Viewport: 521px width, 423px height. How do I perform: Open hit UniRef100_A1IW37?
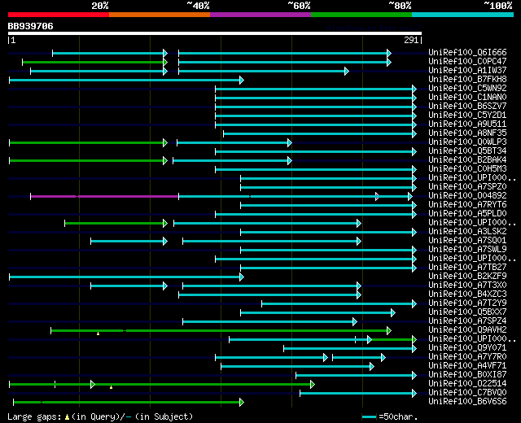[467, 71]
